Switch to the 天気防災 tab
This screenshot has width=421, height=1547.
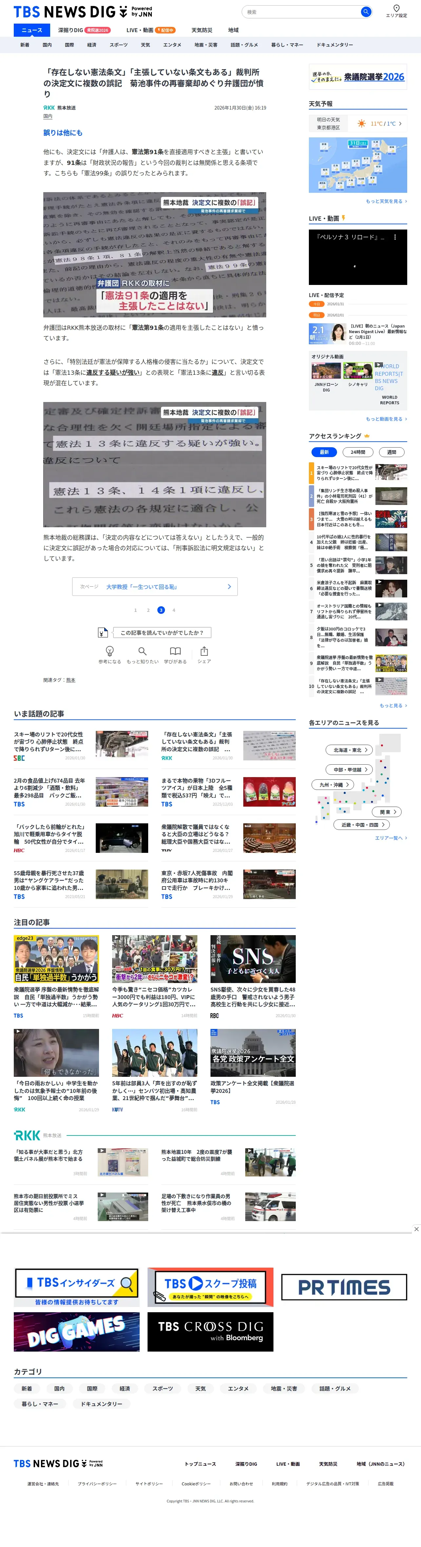(202, 30)
